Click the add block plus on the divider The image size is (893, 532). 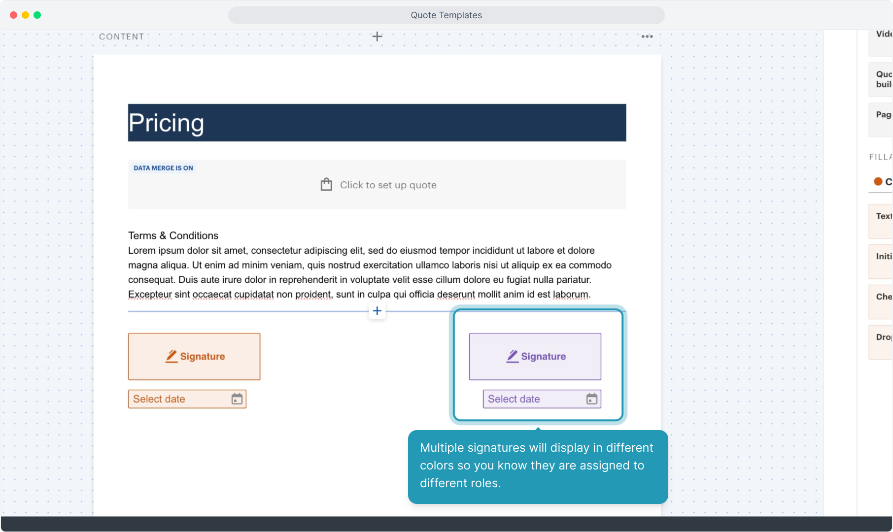[x=377, y=311]
